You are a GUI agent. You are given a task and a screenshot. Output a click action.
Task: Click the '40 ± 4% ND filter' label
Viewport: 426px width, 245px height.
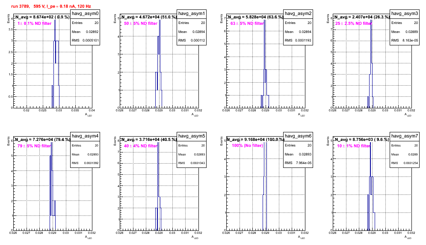[141, 146]
